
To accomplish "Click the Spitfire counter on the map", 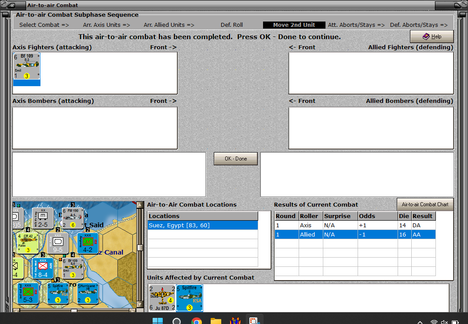I will (58, 293).
